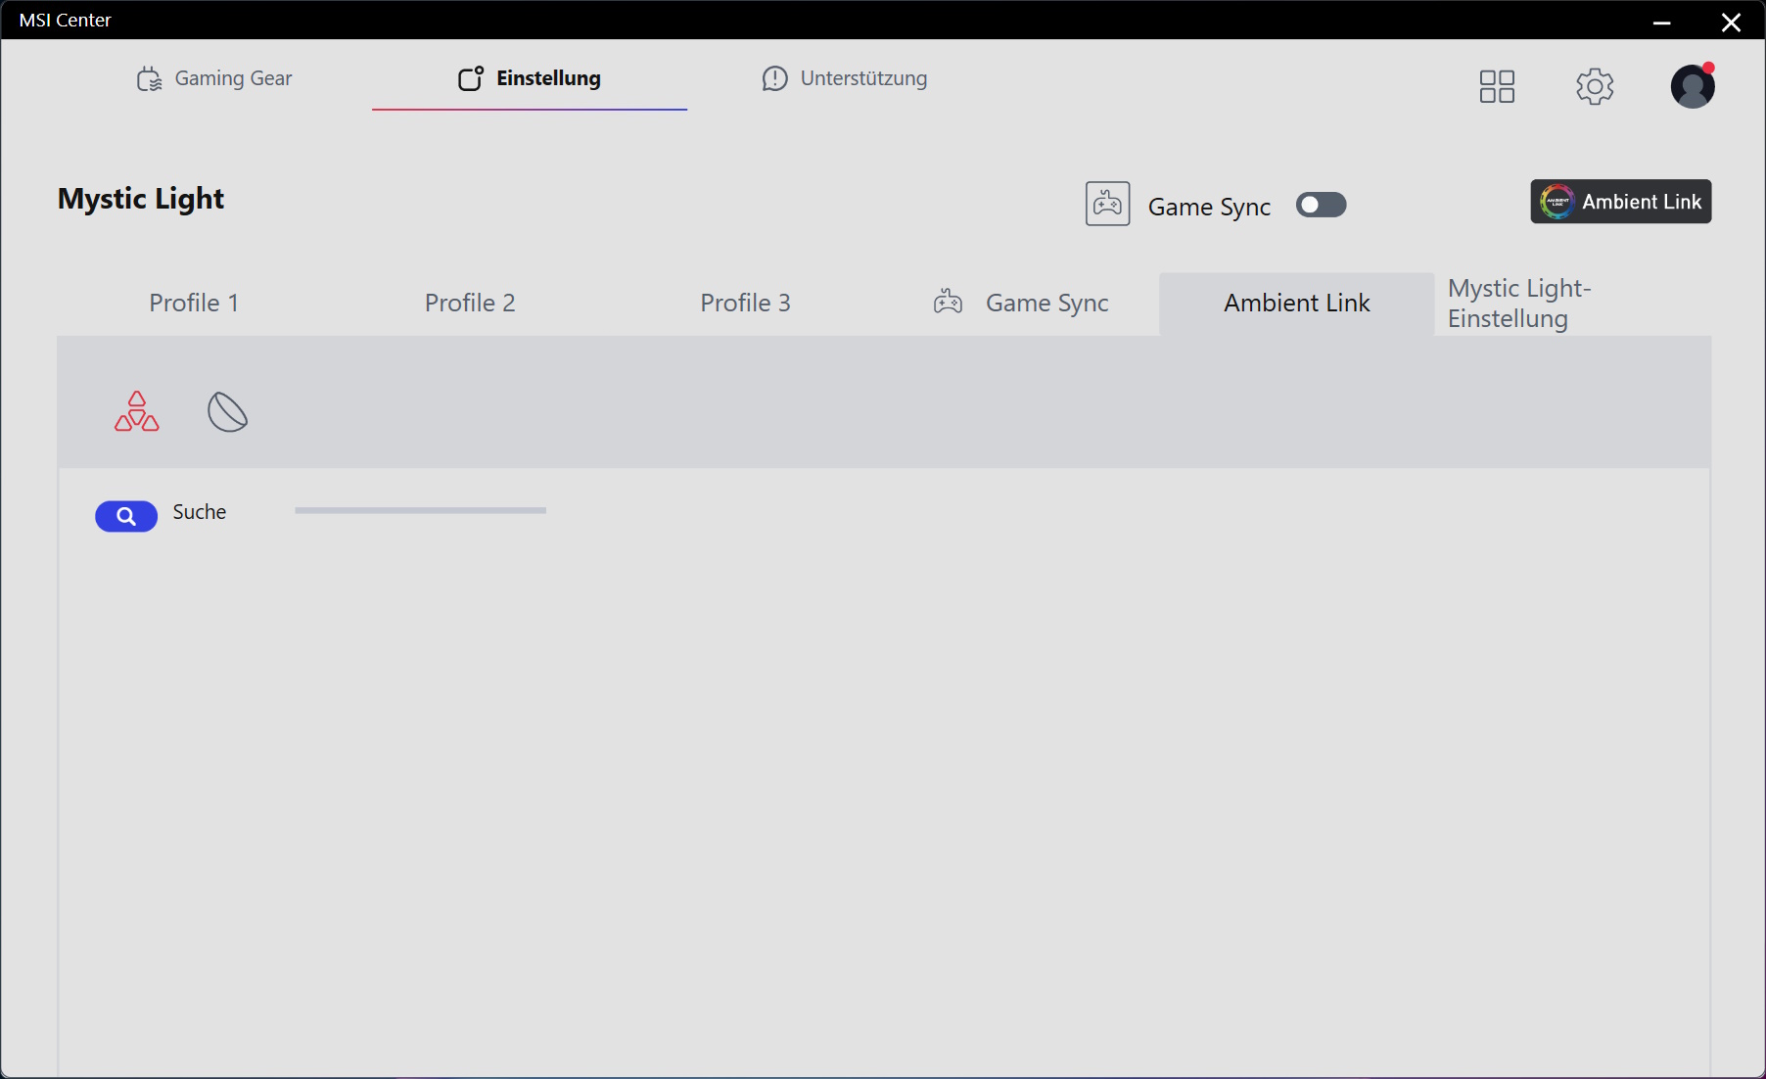Go to the Gaming Gear section

coord(214,78)
